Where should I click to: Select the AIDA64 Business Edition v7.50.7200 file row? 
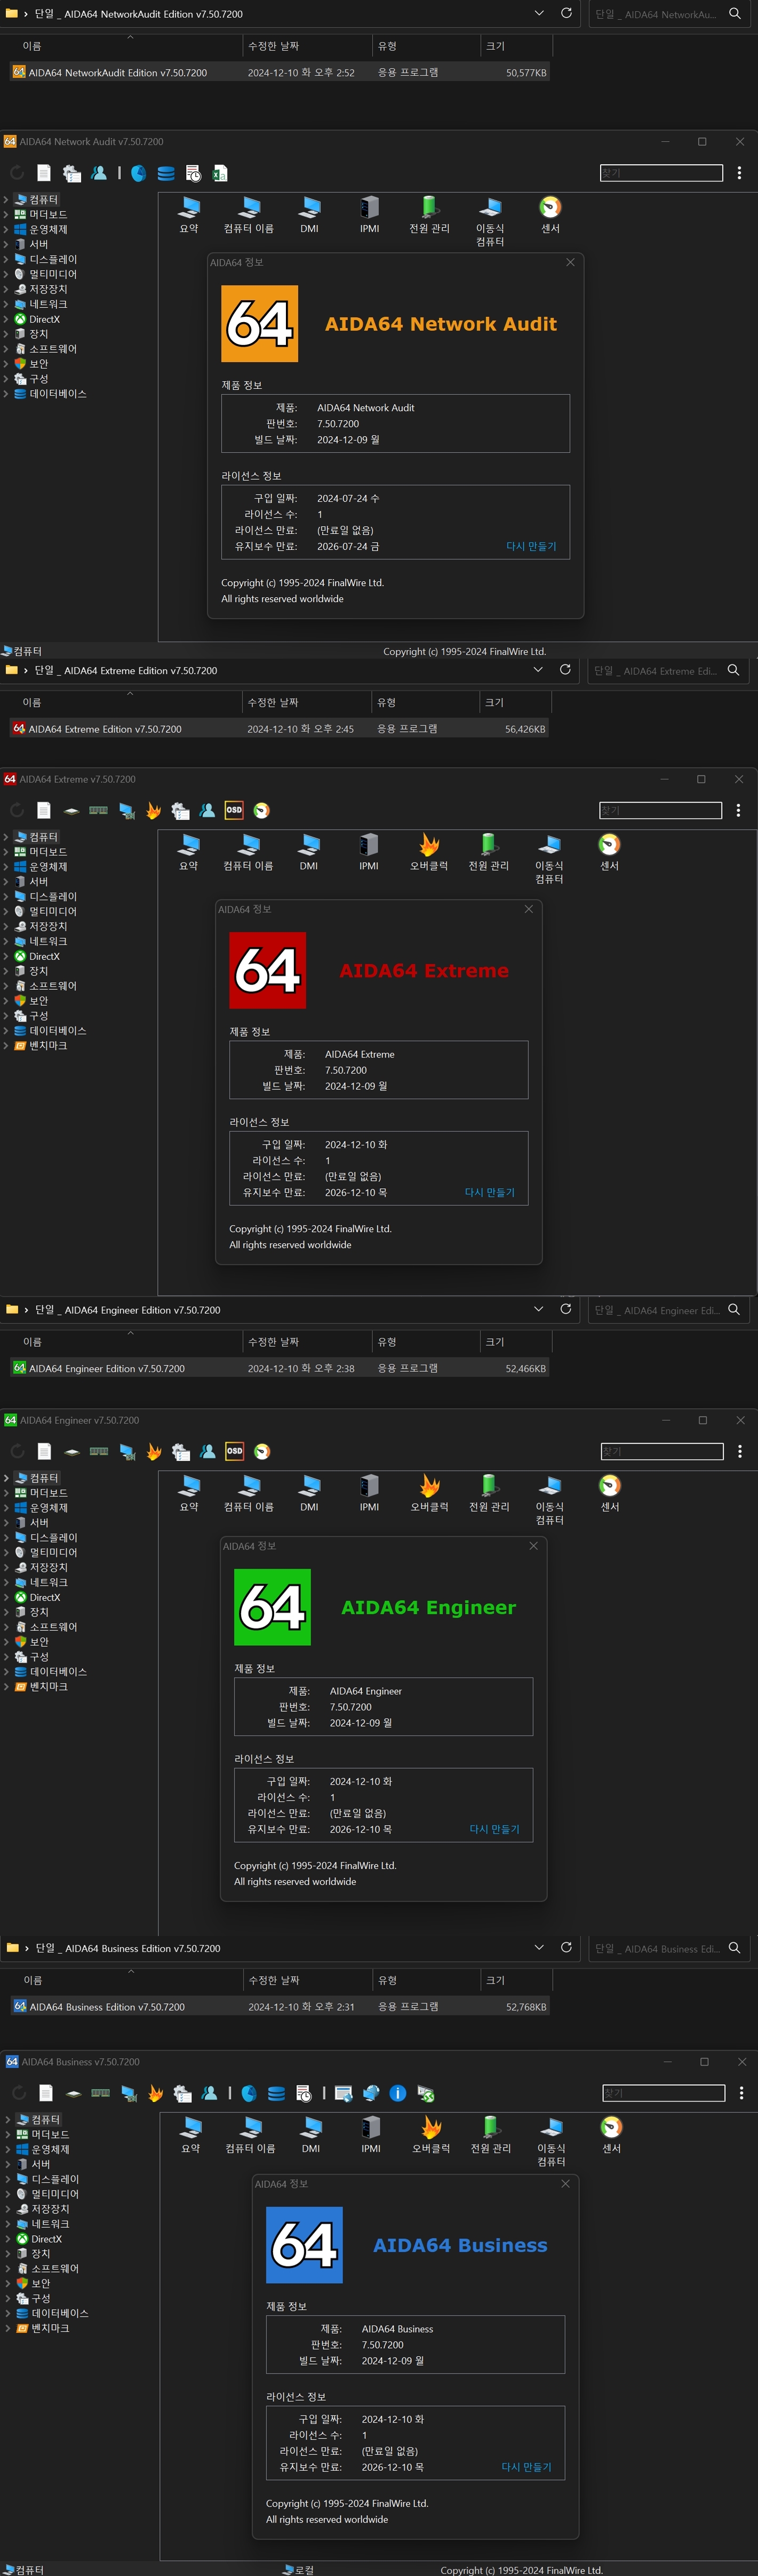[279, 2006]
